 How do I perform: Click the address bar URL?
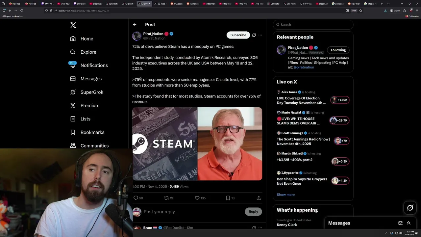coord(84,11)
